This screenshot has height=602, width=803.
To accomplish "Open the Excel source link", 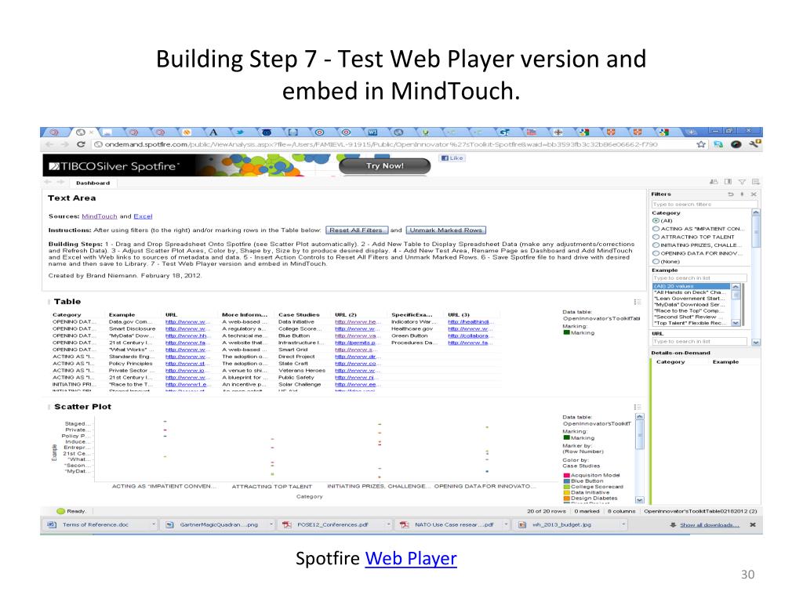I will 143,216.
